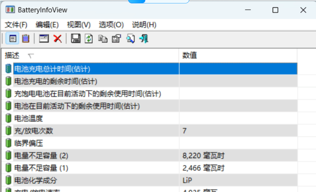Exit the program via door icon
Viewport: 316px width, 192px height.
tap(143, 39)
